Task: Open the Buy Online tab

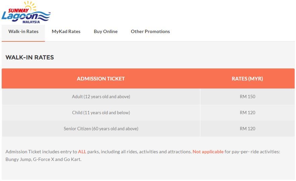Action: tap(105, 31)
